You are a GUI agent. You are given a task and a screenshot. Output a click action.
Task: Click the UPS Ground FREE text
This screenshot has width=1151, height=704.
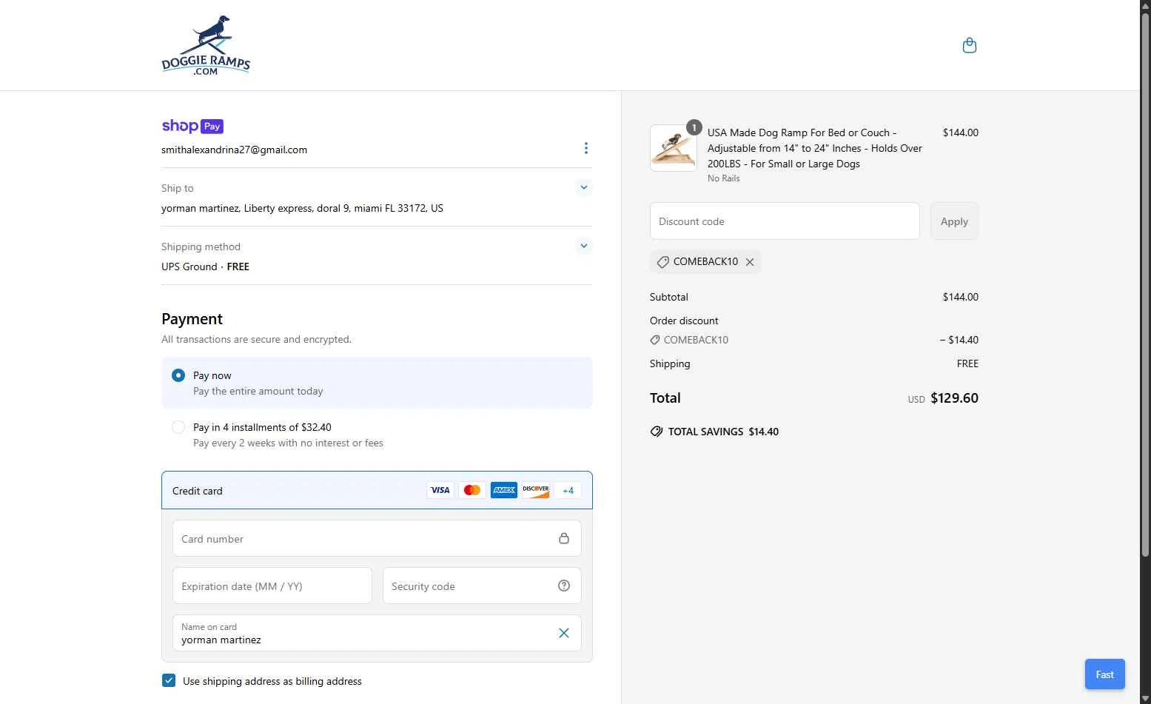[205, 266]
